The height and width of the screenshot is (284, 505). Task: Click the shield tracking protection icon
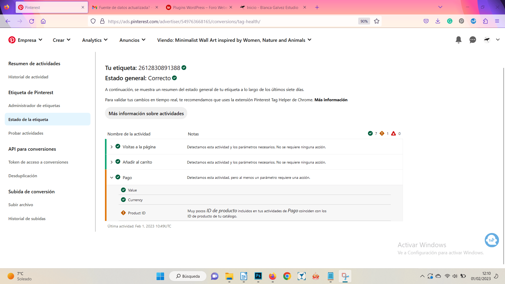(93, 21)
